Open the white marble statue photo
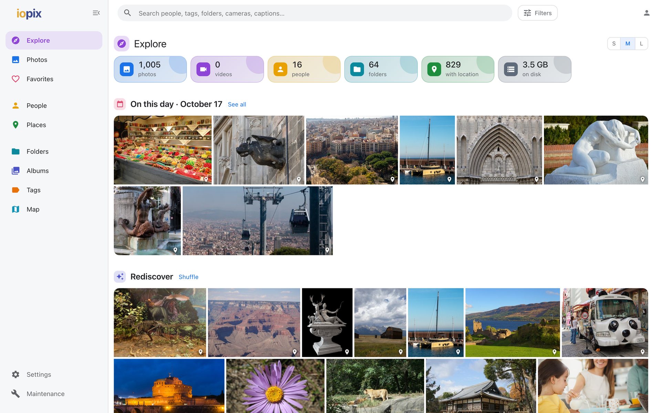Screen dimensions: 661x413 click(596, 150)
